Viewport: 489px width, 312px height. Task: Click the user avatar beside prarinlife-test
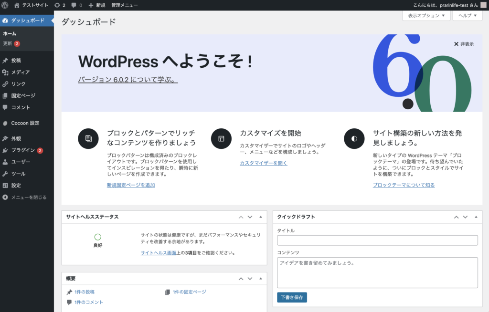pos(483,5)
